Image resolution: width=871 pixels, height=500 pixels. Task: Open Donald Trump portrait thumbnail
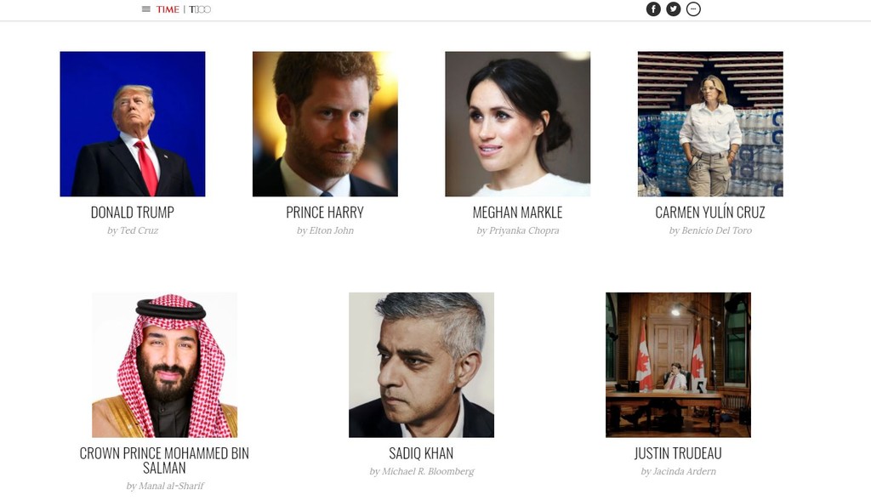(x=133, y=124)
